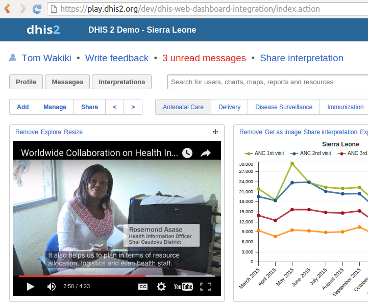The image size is (368, 305).
Task: Toggle closed captions CC button
Action: (143, 287)
